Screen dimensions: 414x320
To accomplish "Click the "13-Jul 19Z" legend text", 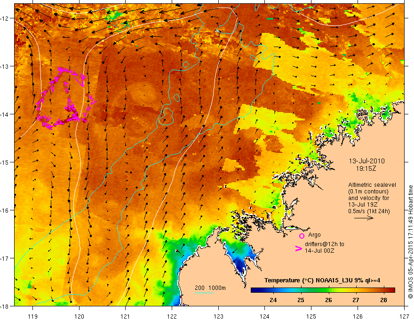I will [x=363, y=205].
